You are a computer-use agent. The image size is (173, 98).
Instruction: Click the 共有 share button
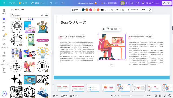point(167,3)
